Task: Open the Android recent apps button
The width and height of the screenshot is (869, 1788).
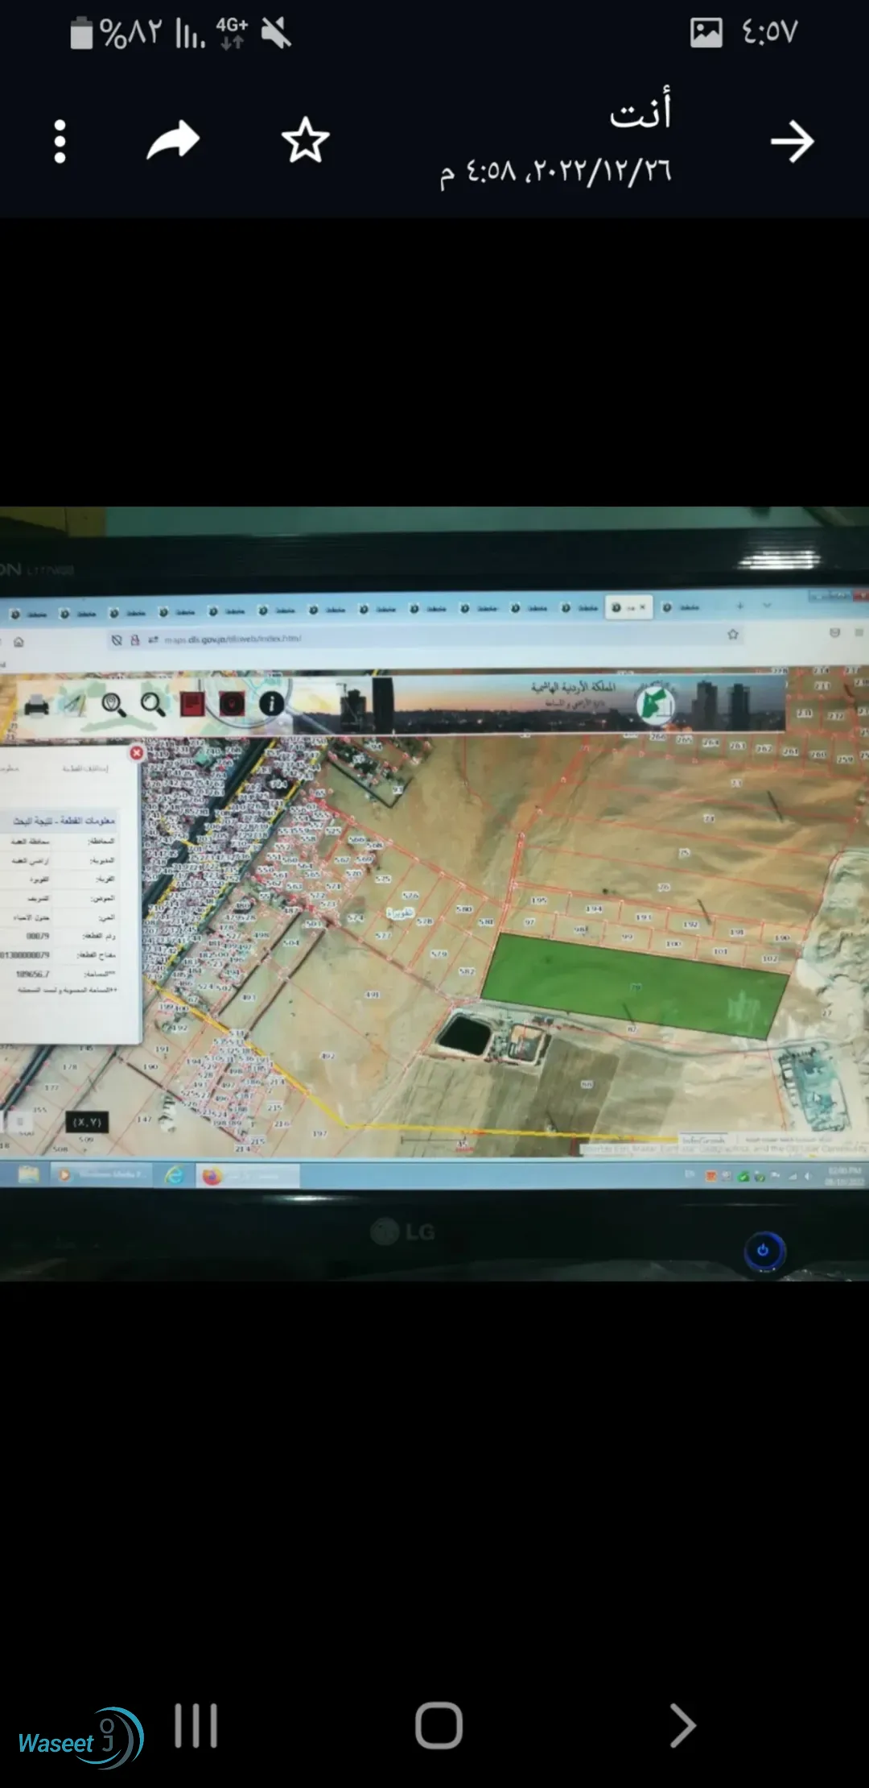Action: tap(196, 1725)
